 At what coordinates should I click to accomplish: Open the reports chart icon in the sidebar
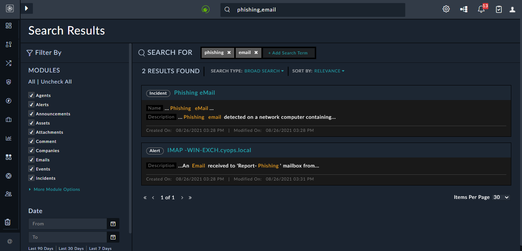pyautogui.click(x=8, y=138)
